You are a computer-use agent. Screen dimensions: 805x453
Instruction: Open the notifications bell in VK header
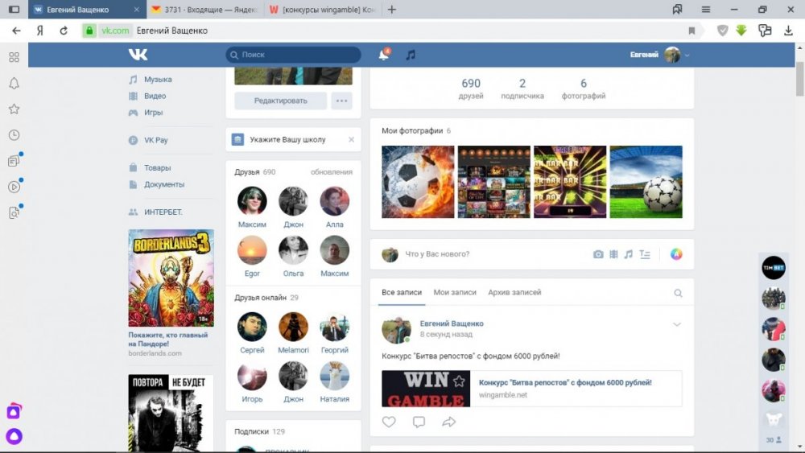pyautogui.click(x=383, y=55)
